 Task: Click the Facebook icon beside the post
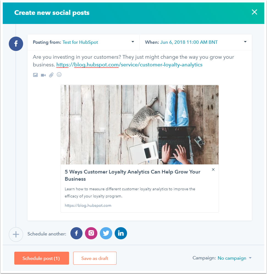click(x=16, y=44)
